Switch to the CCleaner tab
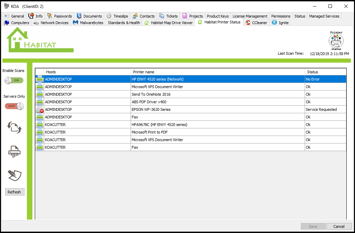This screenshot has height=233, width=355. point(256,23)
